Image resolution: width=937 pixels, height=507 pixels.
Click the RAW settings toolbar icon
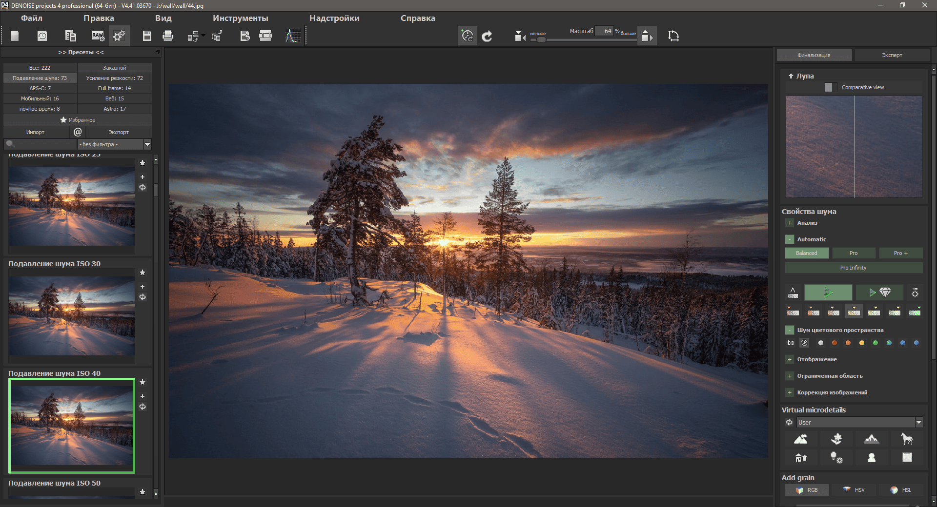point(98,36)
